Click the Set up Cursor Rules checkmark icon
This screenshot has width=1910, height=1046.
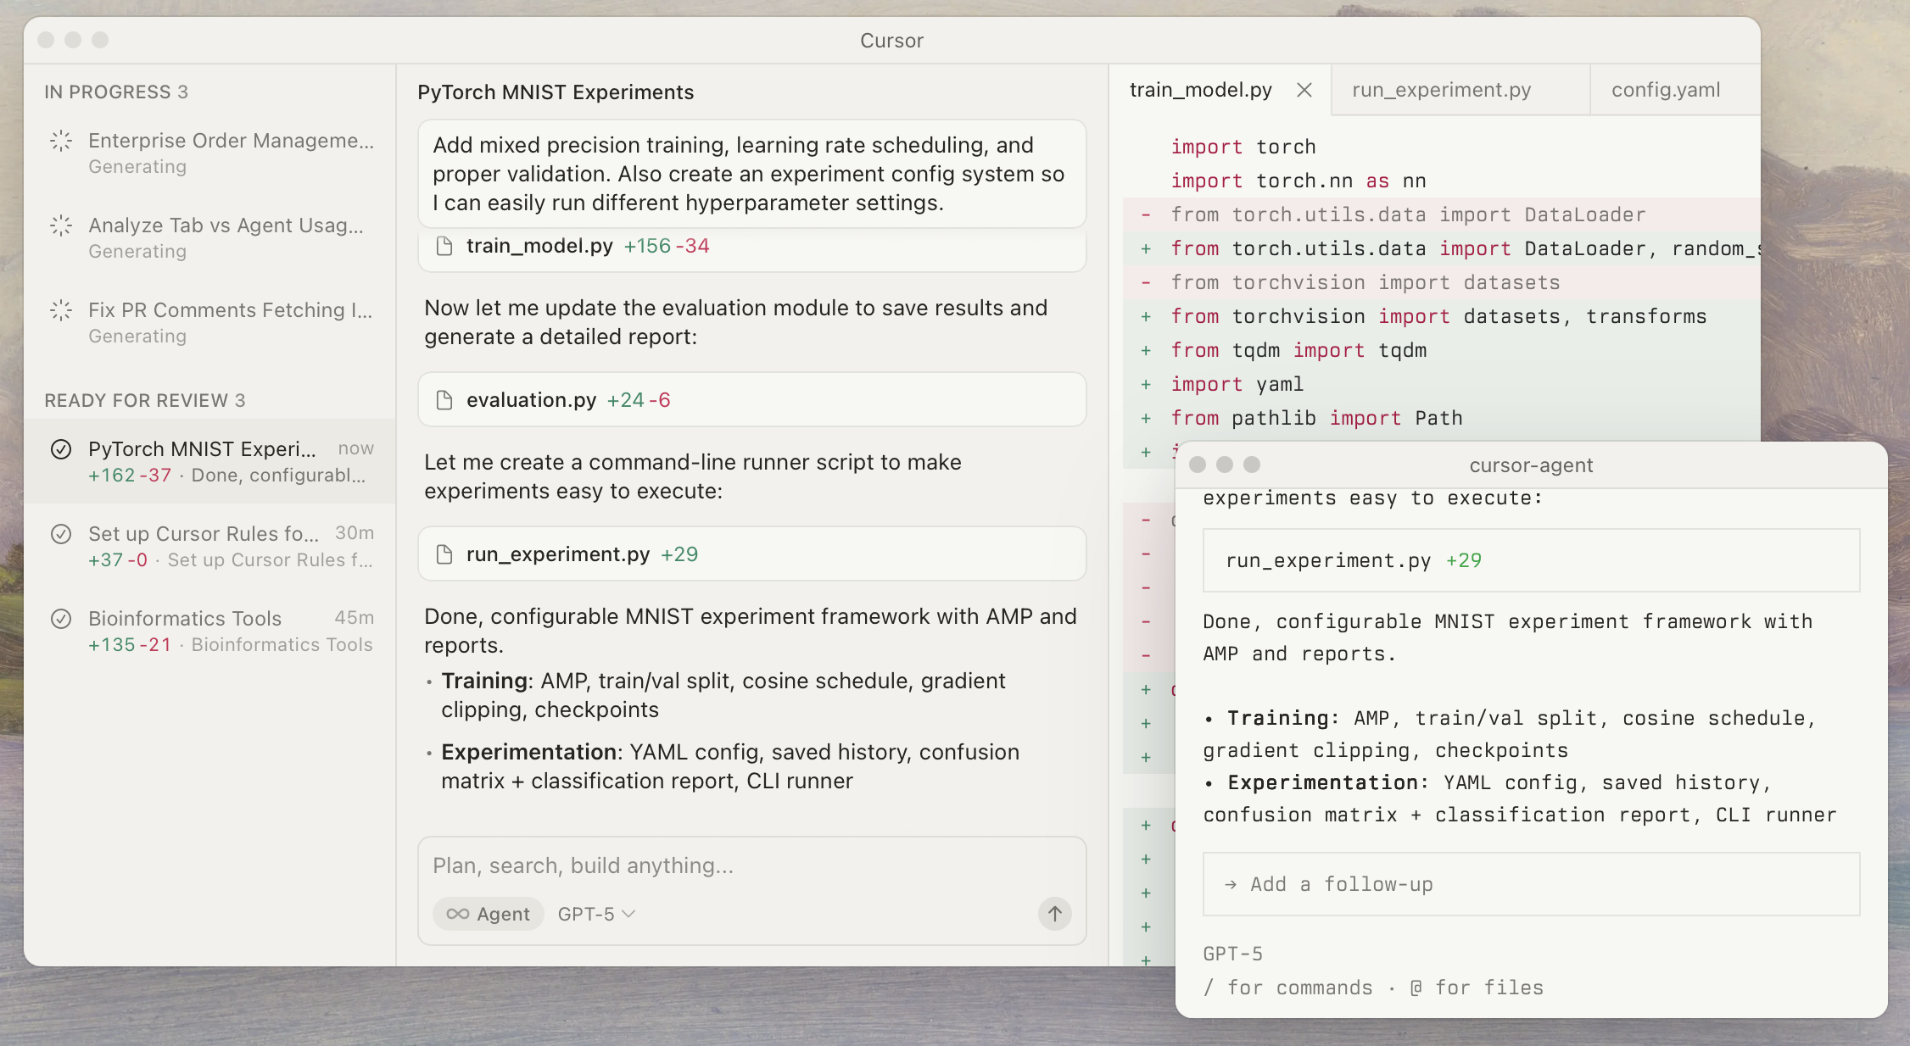61,534
